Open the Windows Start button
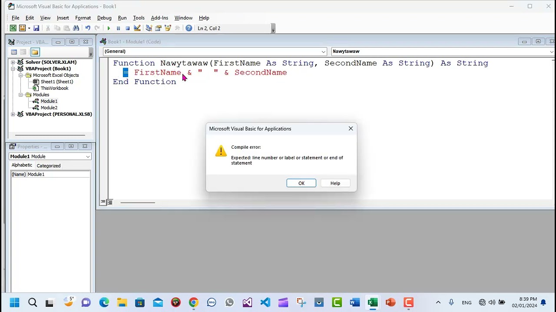The height and width of the screenshot is (312, 556). pyautogui.click(x=14, y=302)
